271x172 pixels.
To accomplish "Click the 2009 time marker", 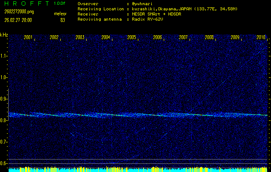I will pyautogui.click(x=235, y=38).
